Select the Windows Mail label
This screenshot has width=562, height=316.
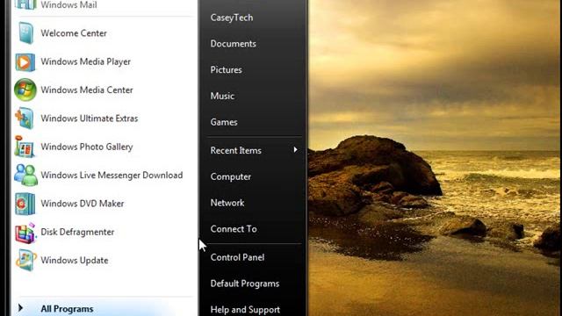(x=68, y=5)
